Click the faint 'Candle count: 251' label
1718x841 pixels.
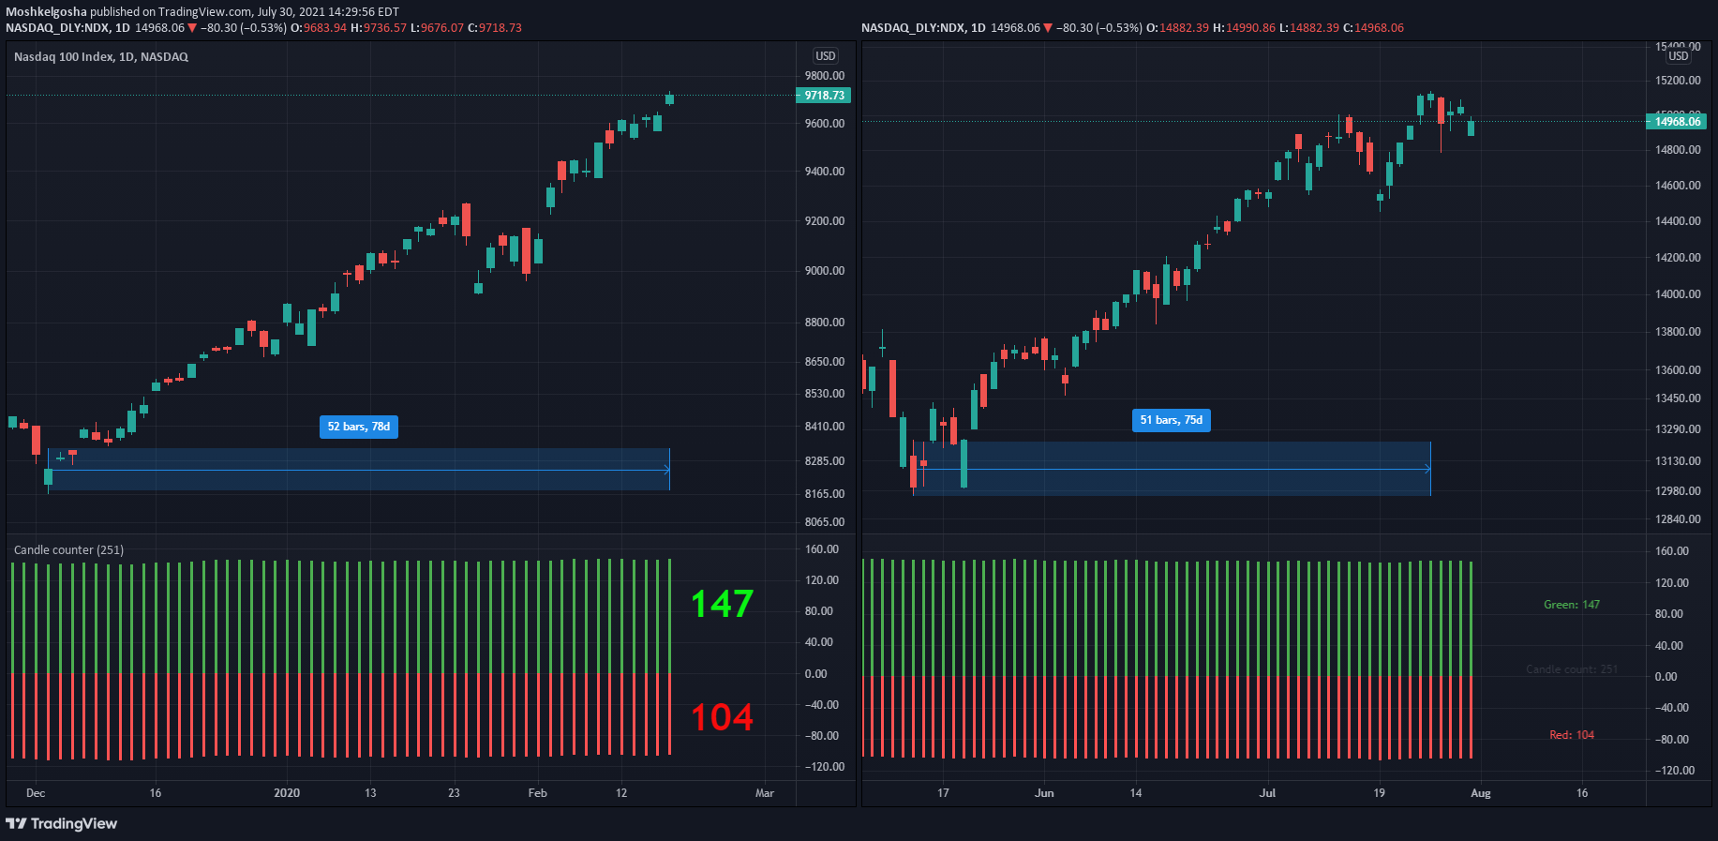pos(1572,669)
